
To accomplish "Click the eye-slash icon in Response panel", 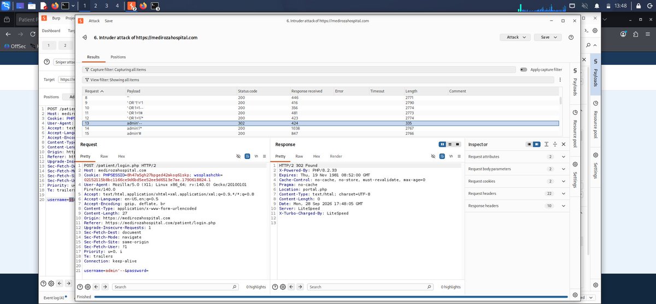I will click(x=434, y=156).
